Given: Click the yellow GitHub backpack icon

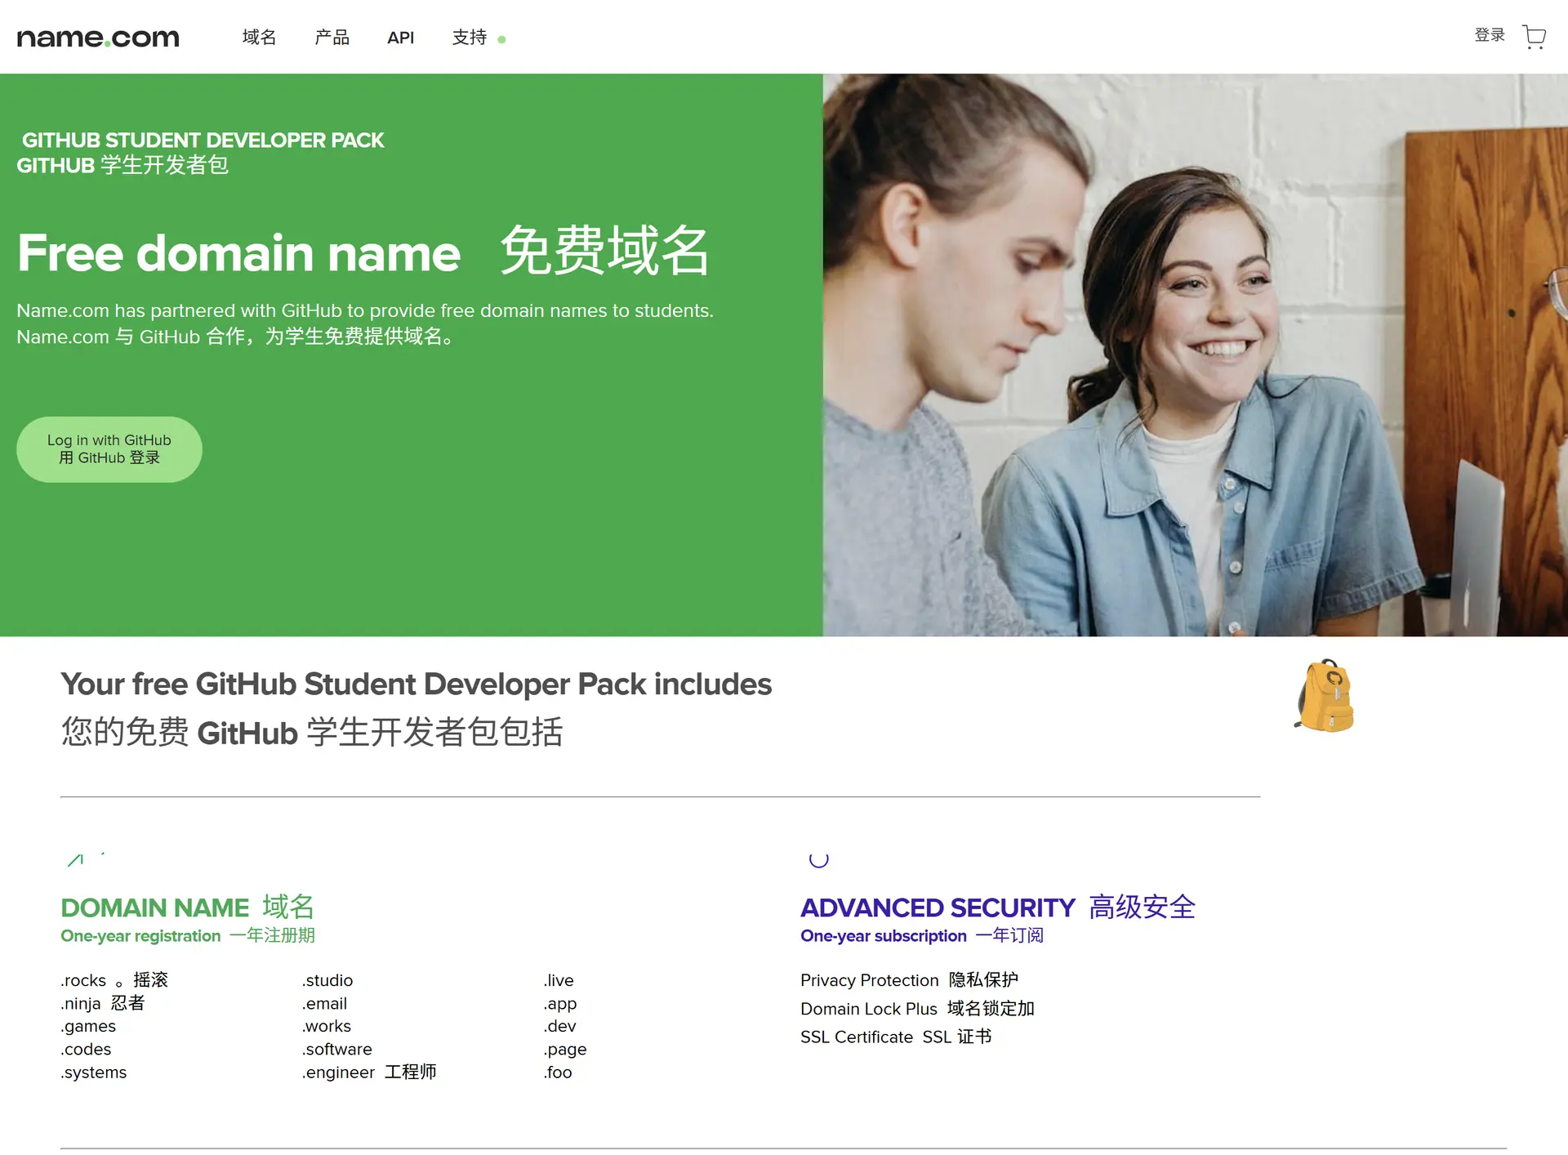Looking at the screenshot, I should coord(1324,695).
